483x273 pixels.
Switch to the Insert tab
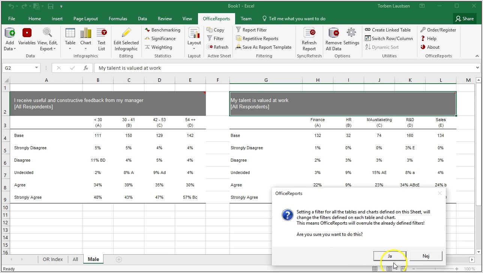57,19
